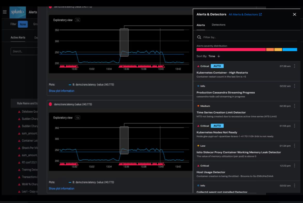The width and height of the screenshot is (303, 203).
Task: Click Show plot information under upper chart
Action: coord(62,91)
